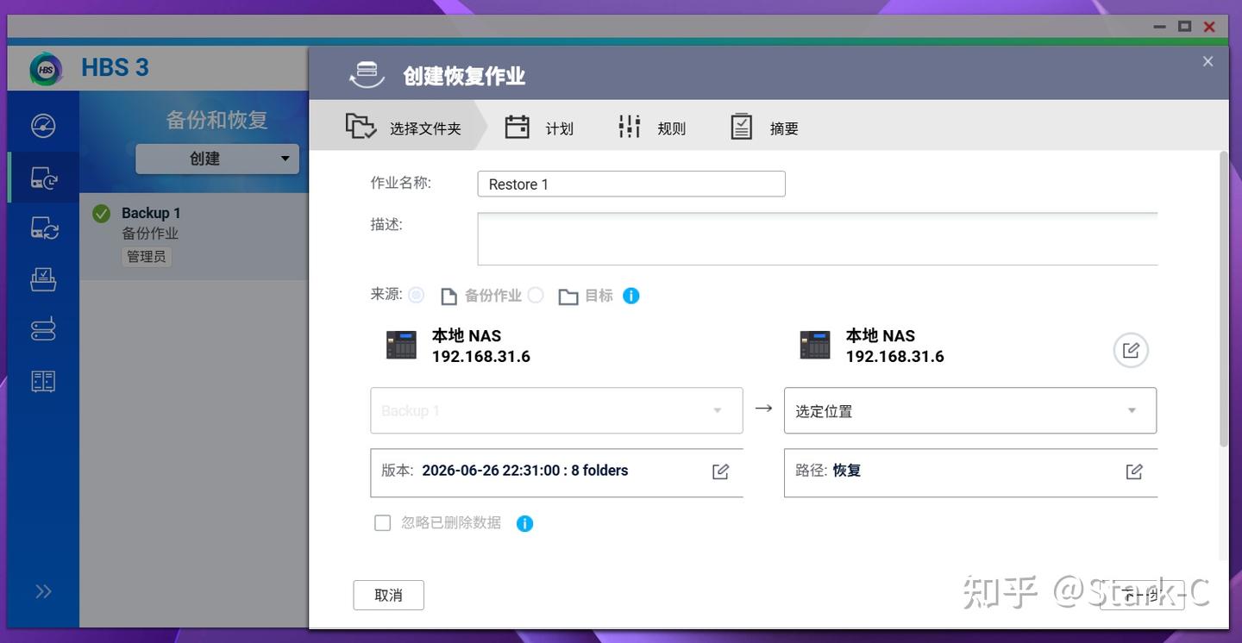
Task: Go to the 选择文件夹 wizard step
Action: 404,128
